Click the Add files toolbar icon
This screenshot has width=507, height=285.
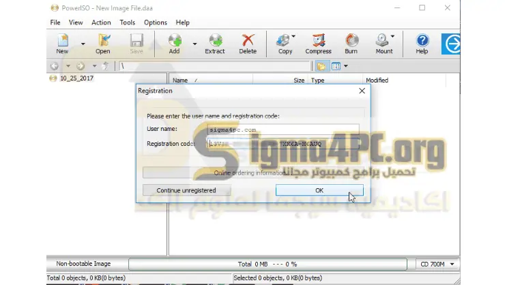[x=175, y=44]
